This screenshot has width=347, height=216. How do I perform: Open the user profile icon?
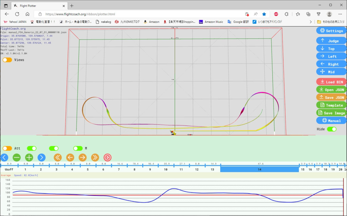point(329,14)
